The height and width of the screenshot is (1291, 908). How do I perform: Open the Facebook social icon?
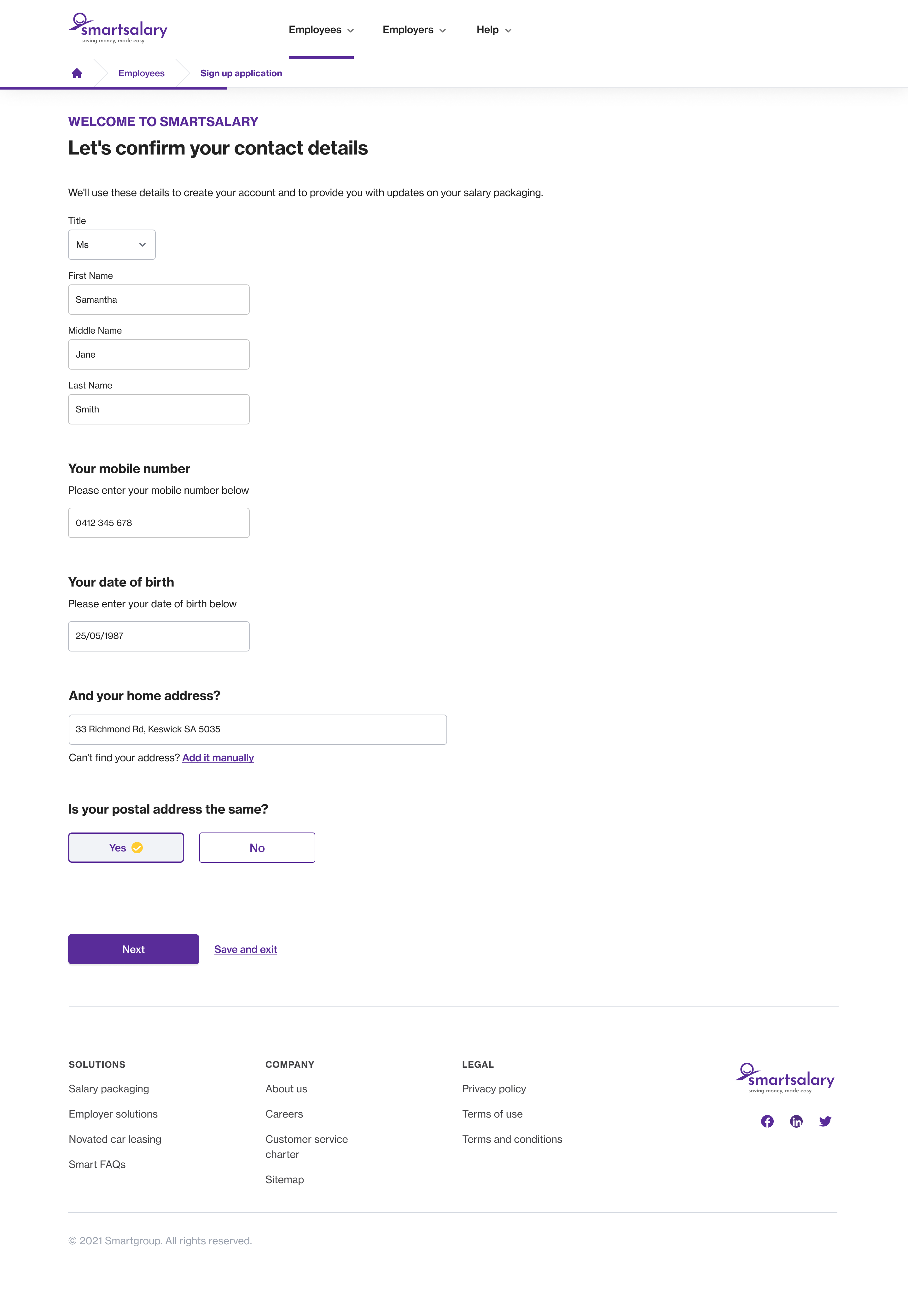767,1121
